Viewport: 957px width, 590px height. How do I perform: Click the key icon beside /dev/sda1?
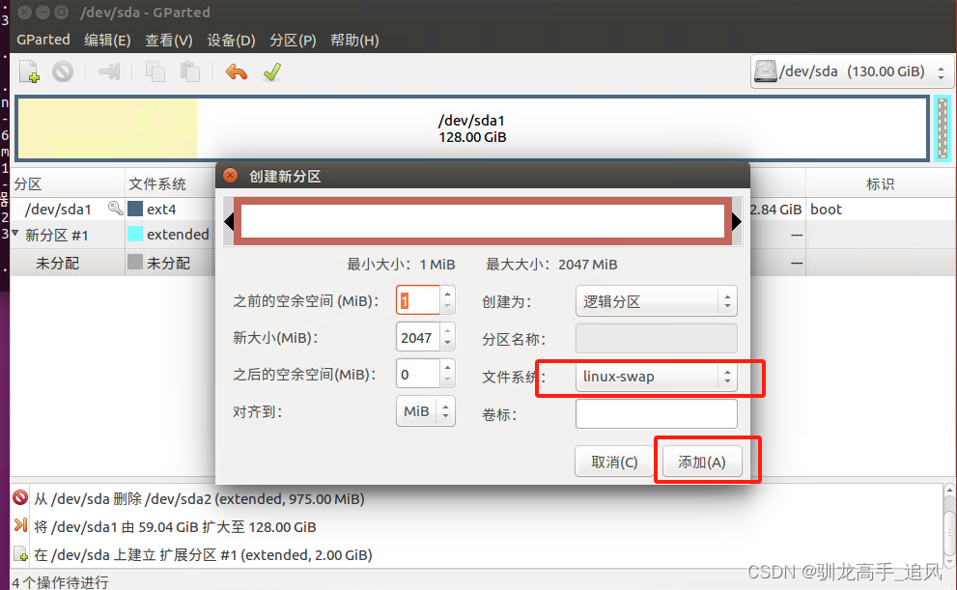(115, 209)
